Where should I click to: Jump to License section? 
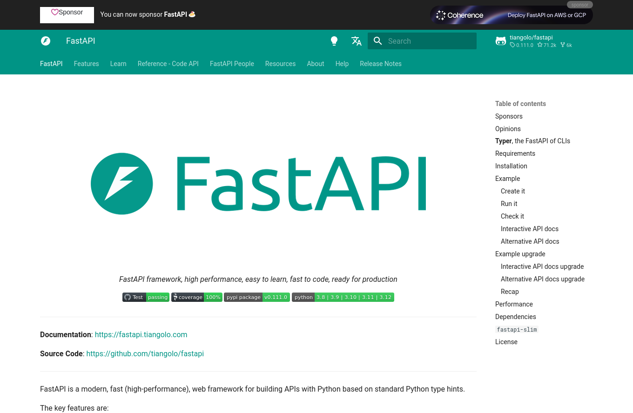click(x=506, y=342)
